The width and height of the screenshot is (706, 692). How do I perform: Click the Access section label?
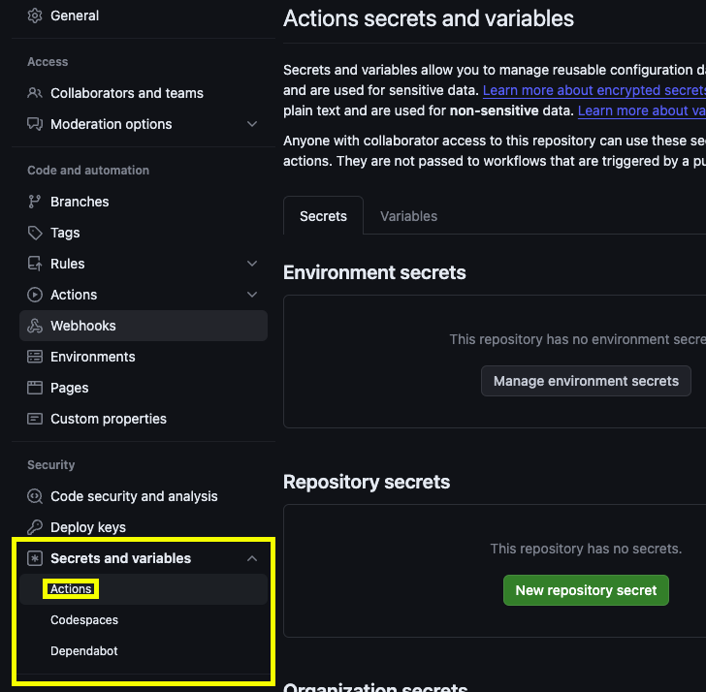tap(48, 62)
